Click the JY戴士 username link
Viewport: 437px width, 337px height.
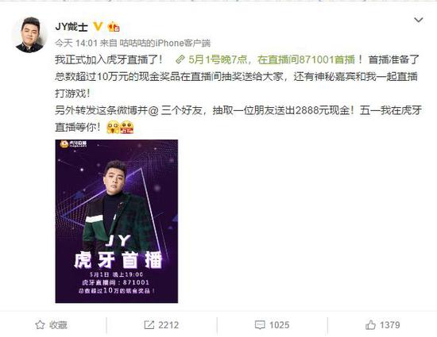point(72,27)
